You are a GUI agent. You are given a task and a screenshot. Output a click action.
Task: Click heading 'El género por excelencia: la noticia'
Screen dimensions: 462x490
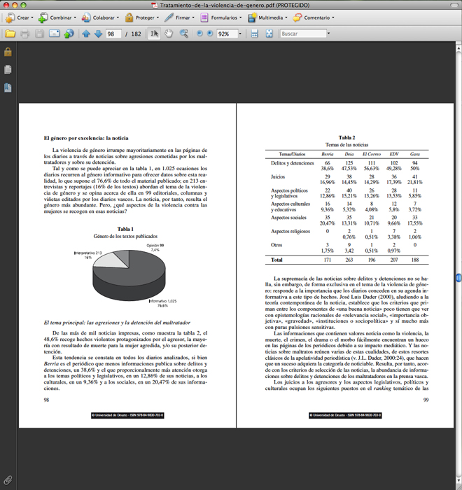[86, 138]
